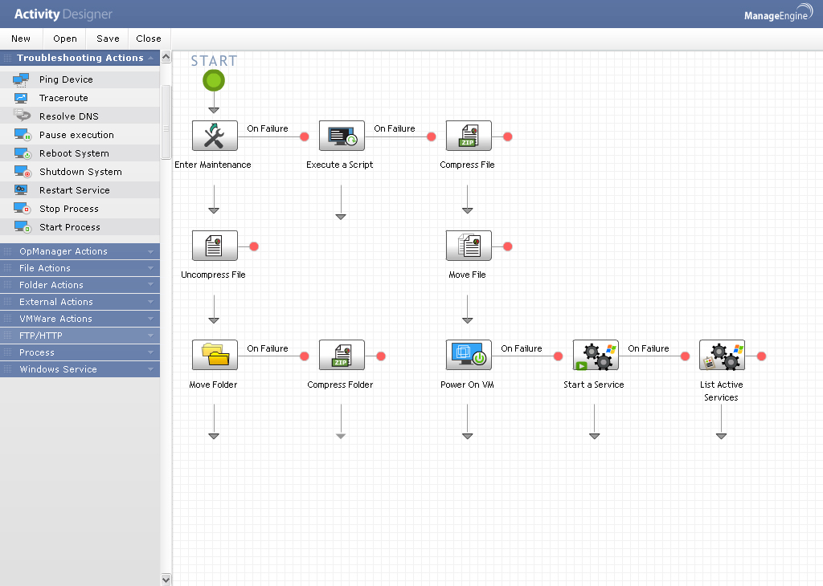The image size is (823, 586).
Task: Click the Save menu item
Action: coord(108,39)
